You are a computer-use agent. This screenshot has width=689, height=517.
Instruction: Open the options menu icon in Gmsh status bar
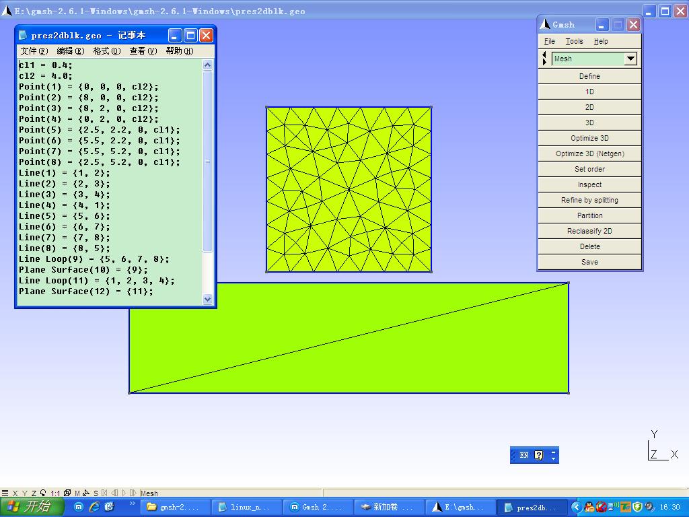tap(5, 493)
